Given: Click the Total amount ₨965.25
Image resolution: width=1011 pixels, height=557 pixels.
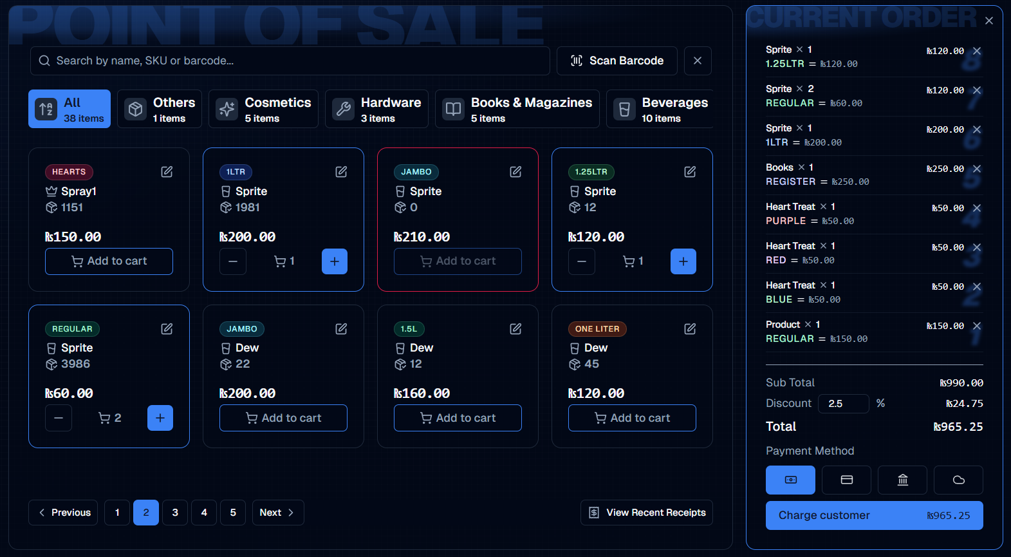Looking at the screenshot, I should (x=958, y=427).
